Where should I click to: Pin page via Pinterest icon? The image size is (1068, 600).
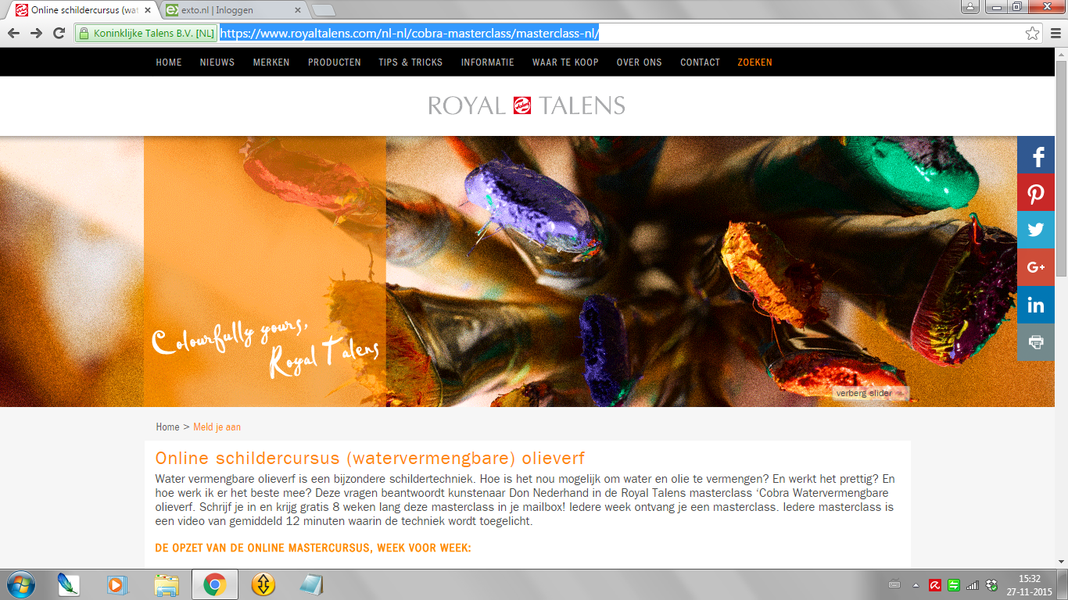click(1036, 192)
